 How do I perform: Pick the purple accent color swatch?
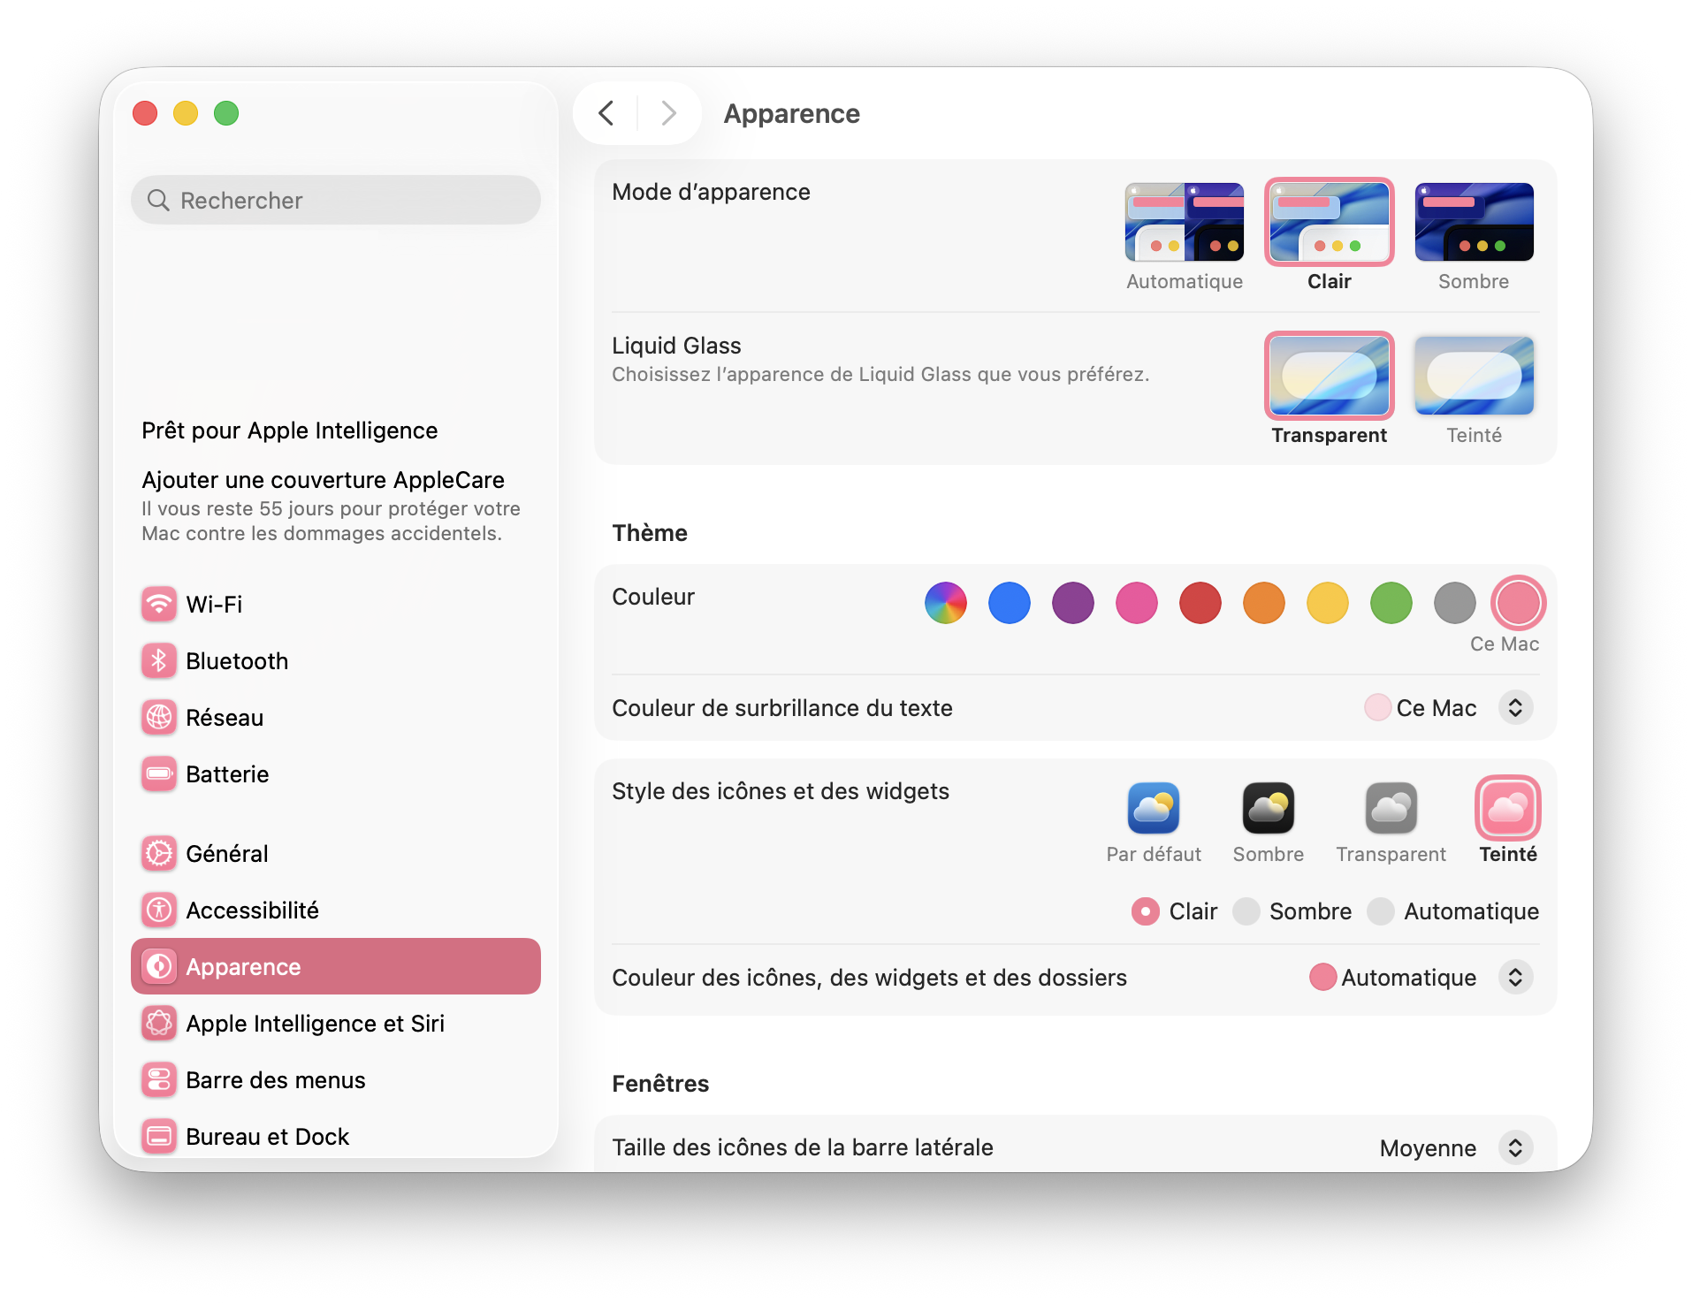click(x=1072, y=604)
